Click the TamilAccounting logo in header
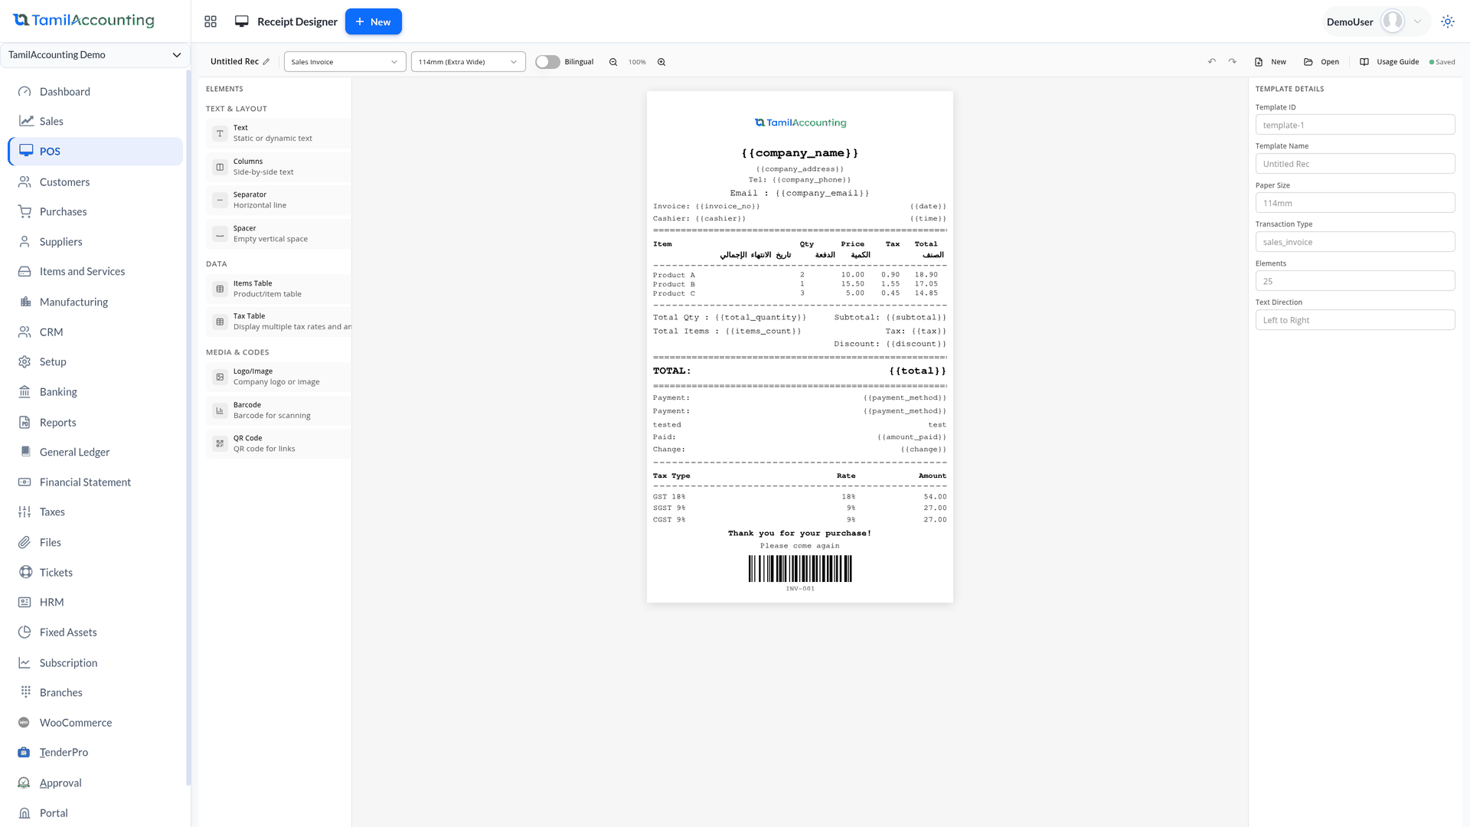The height and width of the screenshot is (827, 1470). (83, 21)
